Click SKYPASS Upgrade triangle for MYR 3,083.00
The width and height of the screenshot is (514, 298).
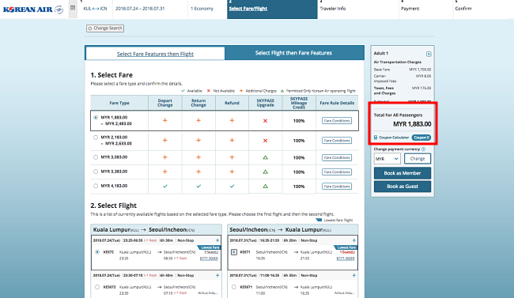click(265, 157)
